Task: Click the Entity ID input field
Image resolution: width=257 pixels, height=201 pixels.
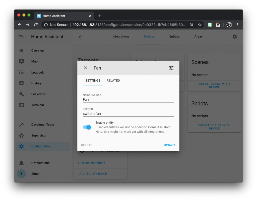Action: tap(128, 113)
